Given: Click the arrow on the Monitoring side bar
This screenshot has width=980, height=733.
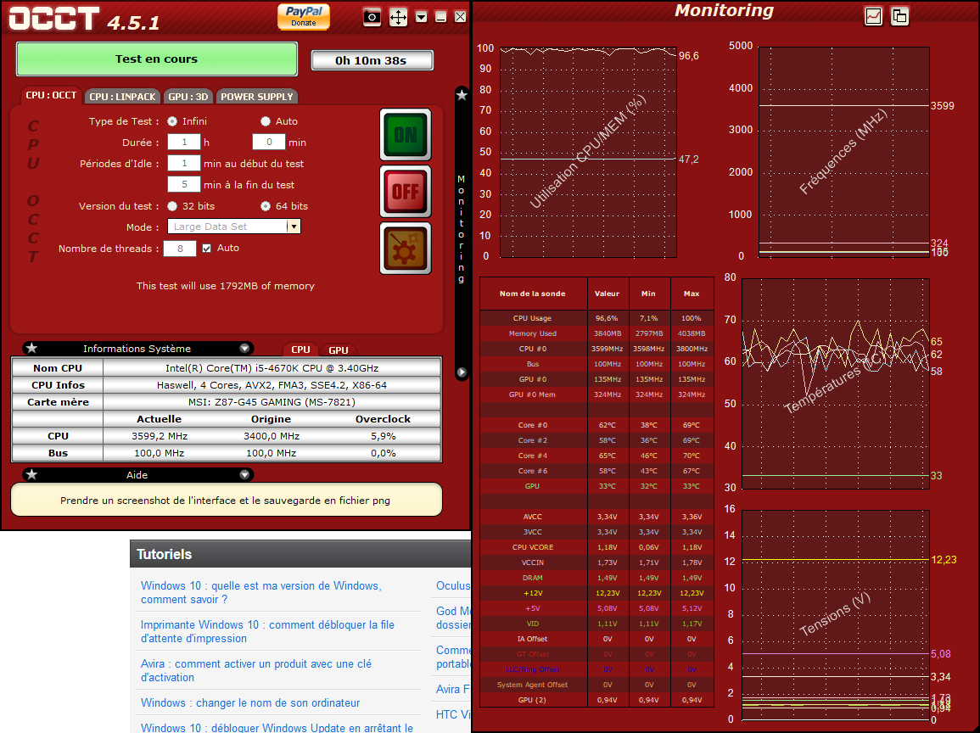Looking at the screenshot, I should [462, 372].
